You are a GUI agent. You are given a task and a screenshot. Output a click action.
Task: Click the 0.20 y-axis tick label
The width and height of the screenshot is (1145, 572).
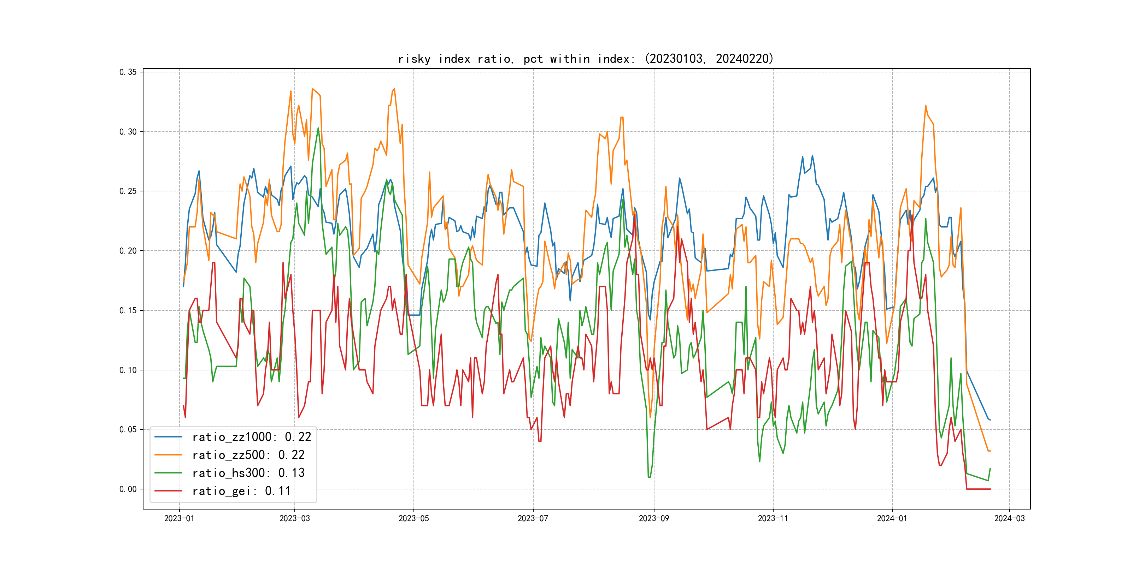coord(128,251)
